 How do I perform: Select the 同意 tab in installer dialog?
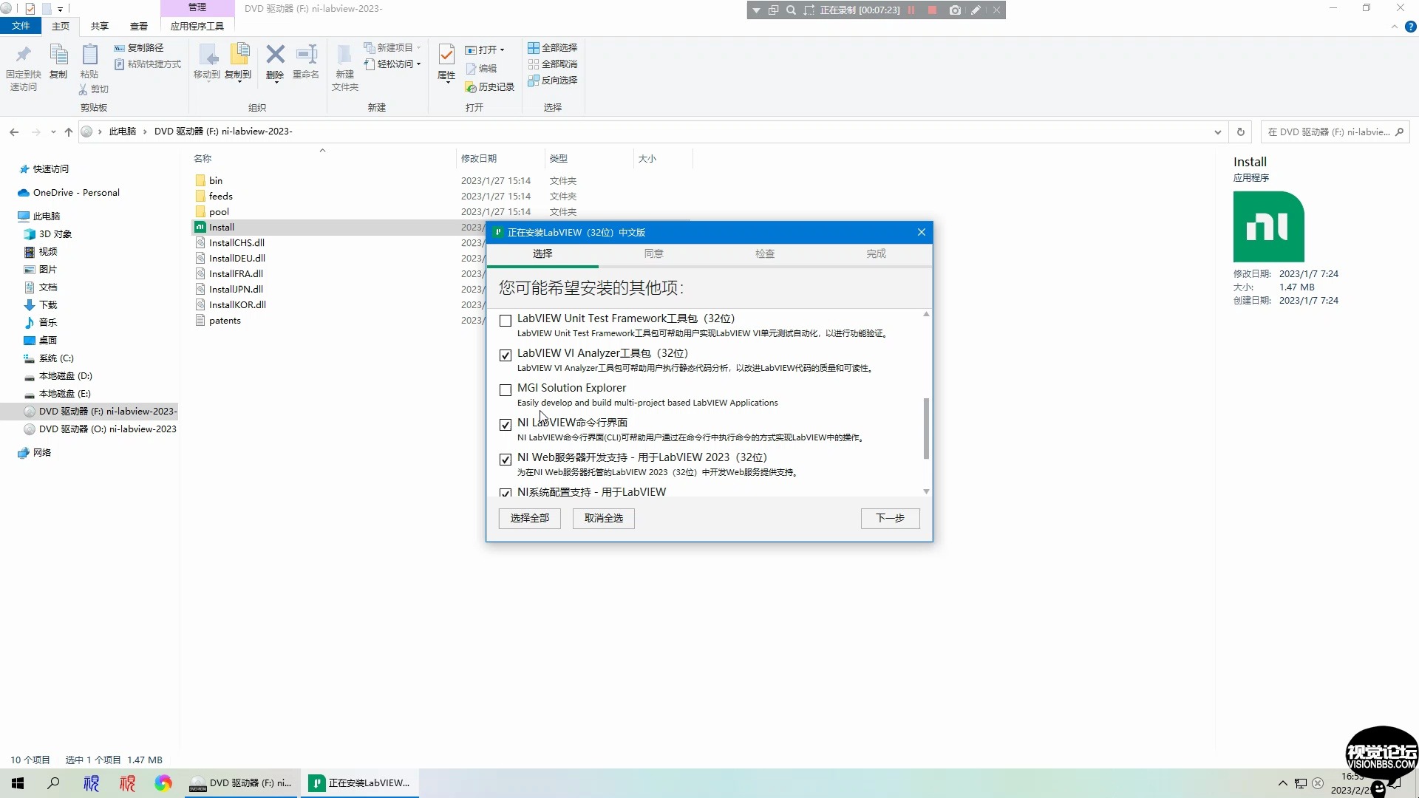point(653,253)
